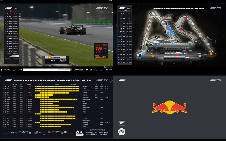Click HUL marker on track map

[190, 45]
